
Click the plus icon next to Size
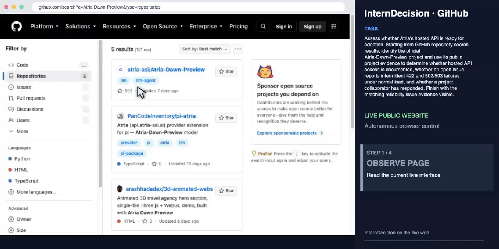[x=11, y=230]
